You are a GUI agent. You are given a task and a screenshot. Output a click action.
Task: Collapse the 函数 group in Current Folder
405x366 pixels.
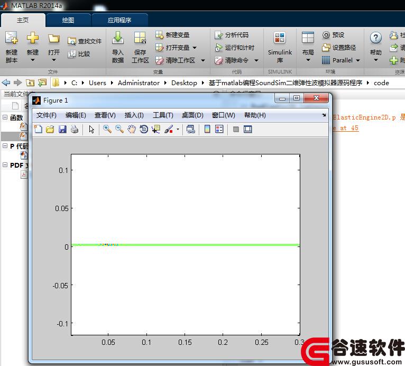point(5,117)
